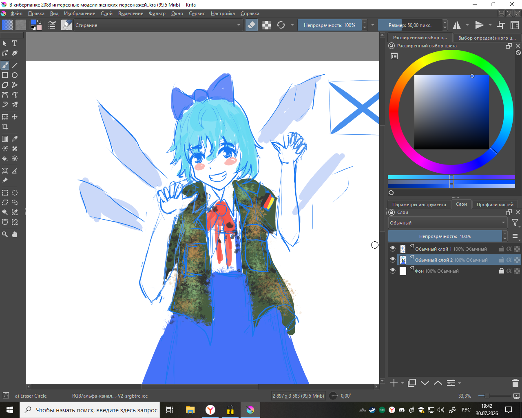Adjust brush Размер size slider
This screenshot has height=418, width=522.
point(410,25)
